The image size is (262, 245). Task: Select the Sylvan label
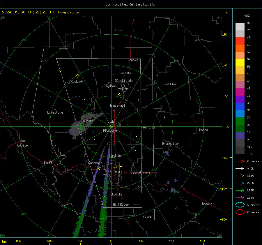(111, 86)
